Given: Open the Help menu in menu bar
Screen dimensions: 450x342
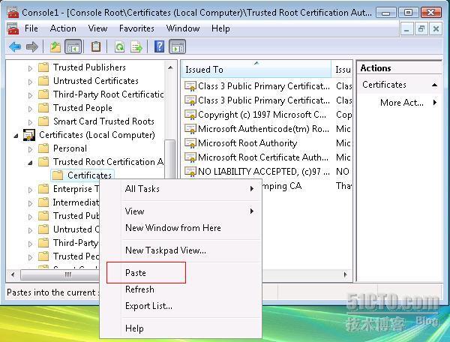Looking at the screenshot, I should (x=220, y=28).
